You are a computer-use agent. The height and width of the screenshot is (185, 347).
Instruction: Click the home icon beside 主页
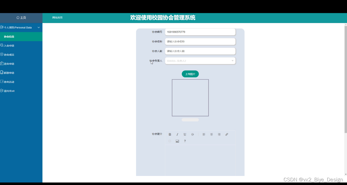pyautogui.click(x=18, y=18)
